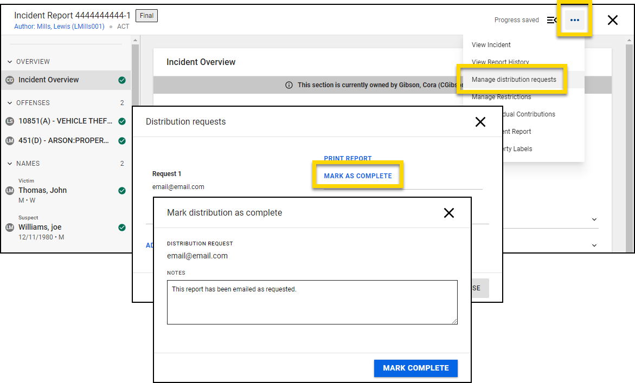Click the report details list icon beside overflow menu
Screen dimensions: 635x383
[x=552, y=20]
